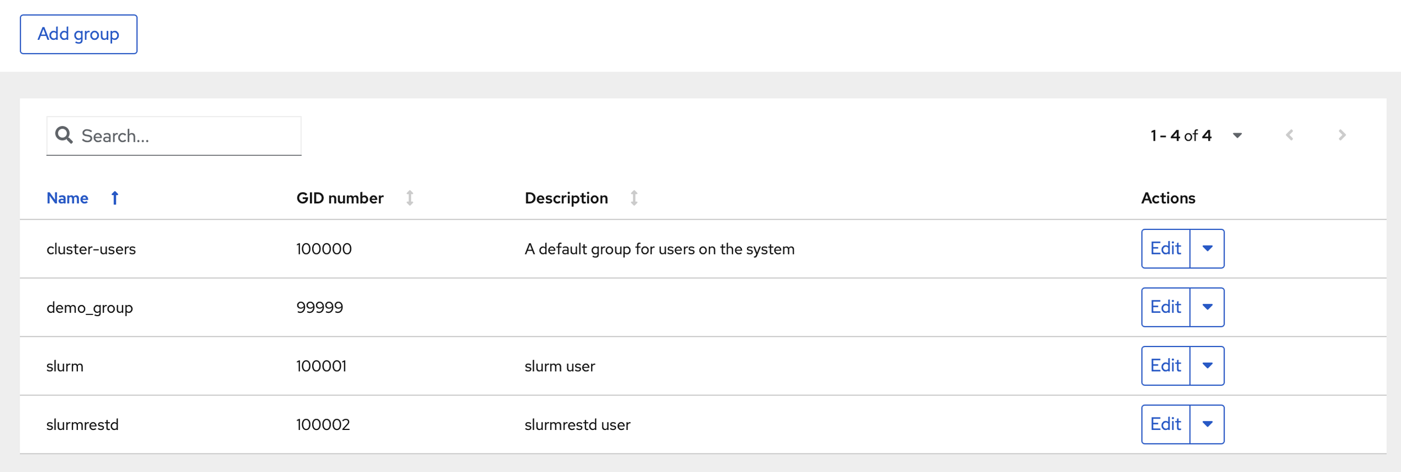
Task: Click the Description sort arrows icon
Action: point(634,198)
